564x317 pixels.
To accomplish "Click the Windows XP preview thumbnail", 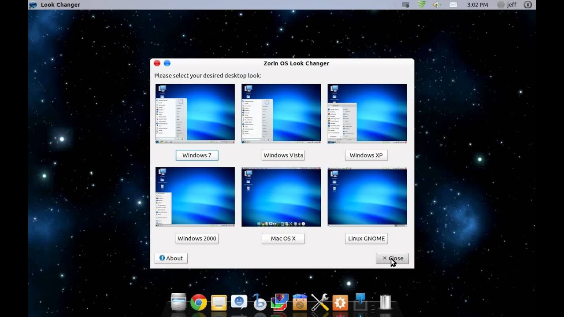I will pos(367,114).
